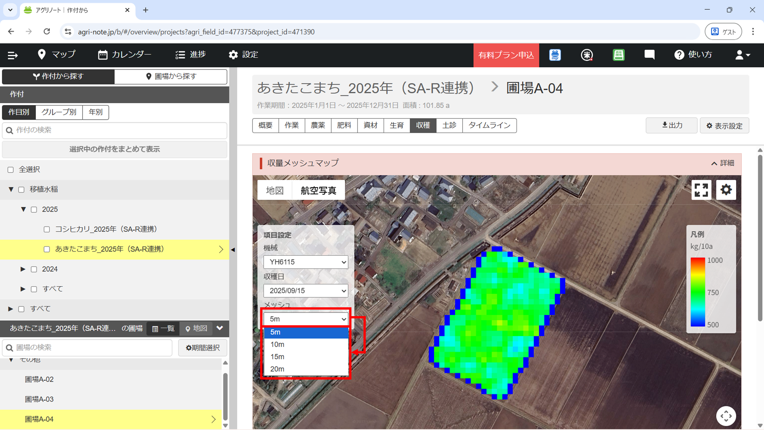764x430 pixels.
Task: Switch to 土診 tab
Action: pos(449,125)
